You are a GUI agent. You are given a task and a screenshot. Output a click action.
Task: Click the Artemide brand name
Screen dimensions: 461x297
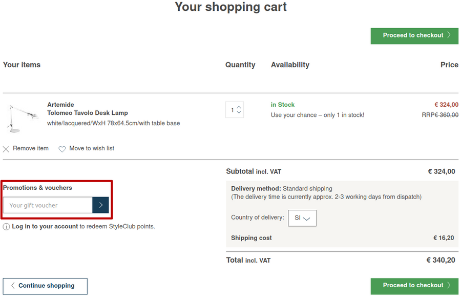click(60, 105)
